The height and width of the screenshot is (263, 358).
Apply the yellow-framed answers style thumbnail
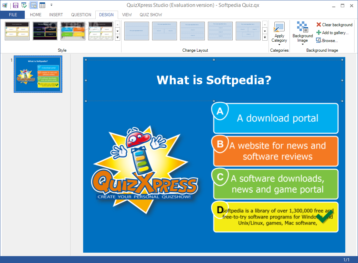tap(17, 31)
